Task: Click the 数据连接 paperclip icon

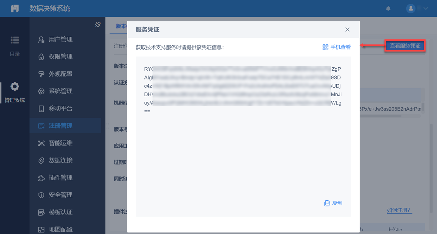Action: [x=41, y=160]
